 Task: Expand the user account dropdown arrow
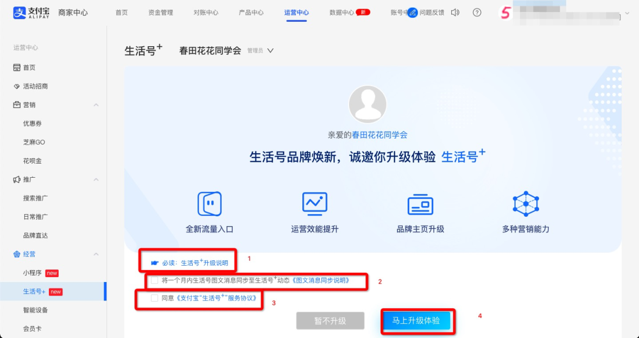628,14
